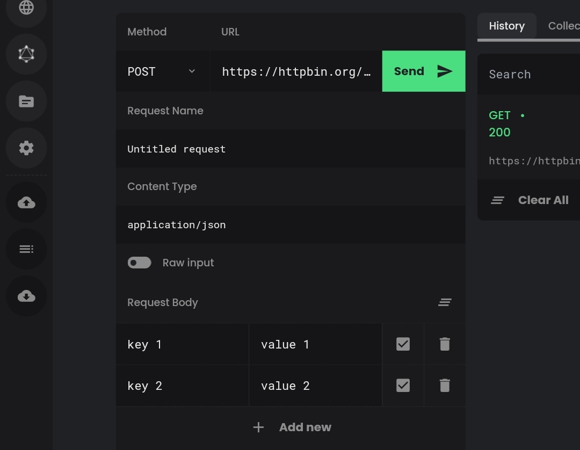Click the Request Body options icon
Screen dimensions: 580x450
tap(445, 302)
